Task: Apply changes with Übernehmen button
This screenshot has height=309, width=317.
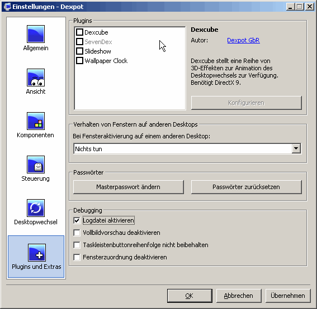Action: pos(288,296)
